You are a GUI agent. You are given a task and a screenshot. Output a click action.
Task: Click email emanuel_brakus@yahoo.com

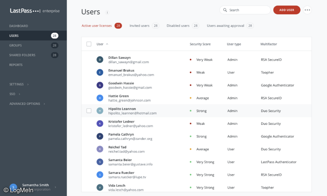(x=131, y=75)
